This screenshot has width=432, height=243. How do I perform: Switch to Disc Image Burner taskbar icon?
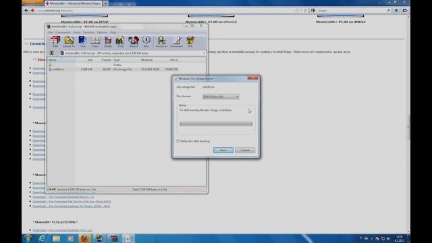(x=128, y=238)
